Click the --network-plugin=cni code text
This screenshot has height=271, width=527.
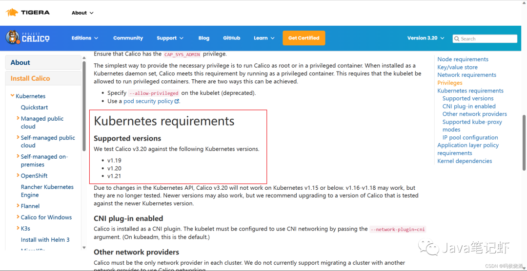click(398, 230)
